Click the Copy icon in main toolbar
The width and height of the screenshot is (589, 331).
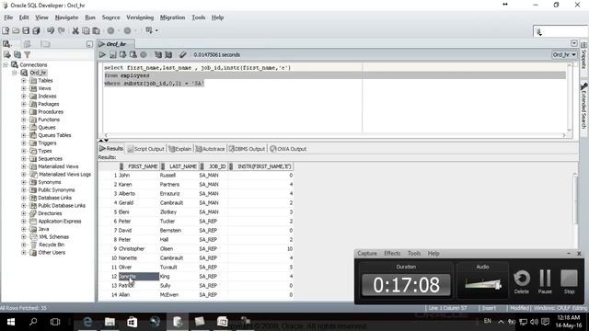pos(86,30)
